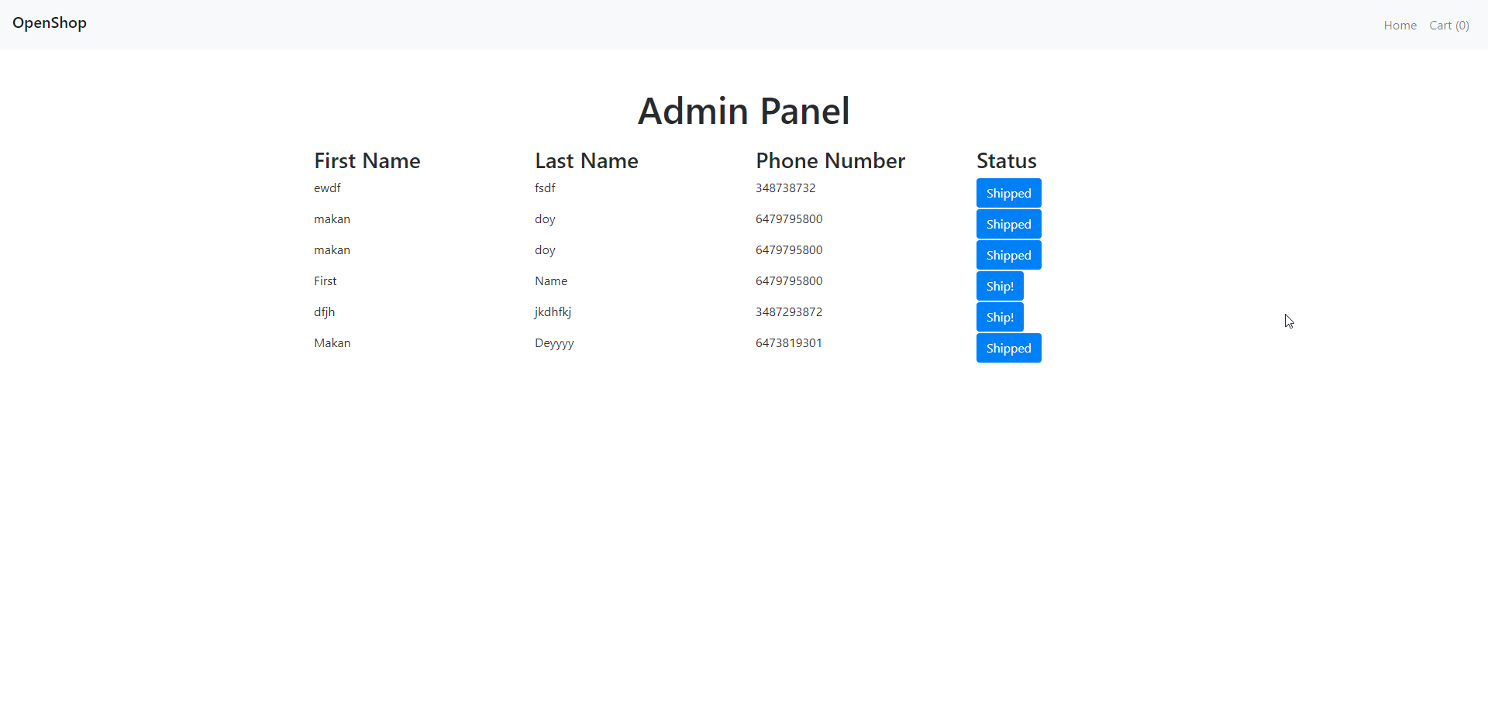Viewport: 1488px width, 726px height.
Task: Ship the order for dfjh jkdhfkj
Action: click(1000, 317)
